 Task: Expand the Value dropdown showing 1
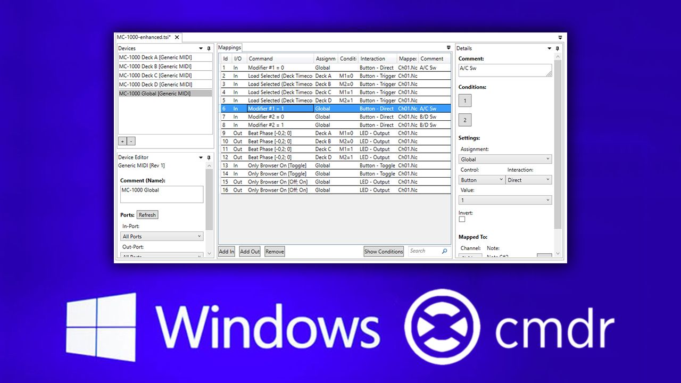point(505,200)
